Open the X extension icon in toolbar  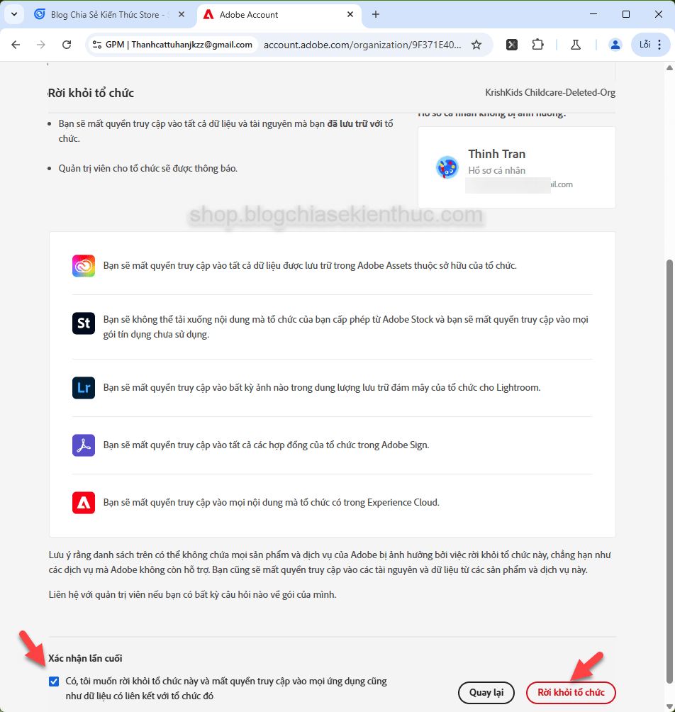pyautogui.click(x=512, y=45)
